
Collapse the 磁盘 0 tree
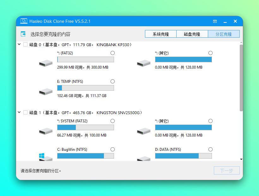[19, 44]
